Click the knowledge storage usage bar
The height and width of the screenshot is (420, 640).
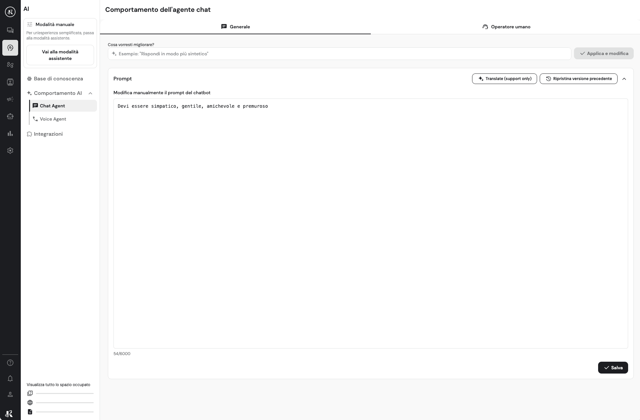pyautogui.click(x=65, y=393)
